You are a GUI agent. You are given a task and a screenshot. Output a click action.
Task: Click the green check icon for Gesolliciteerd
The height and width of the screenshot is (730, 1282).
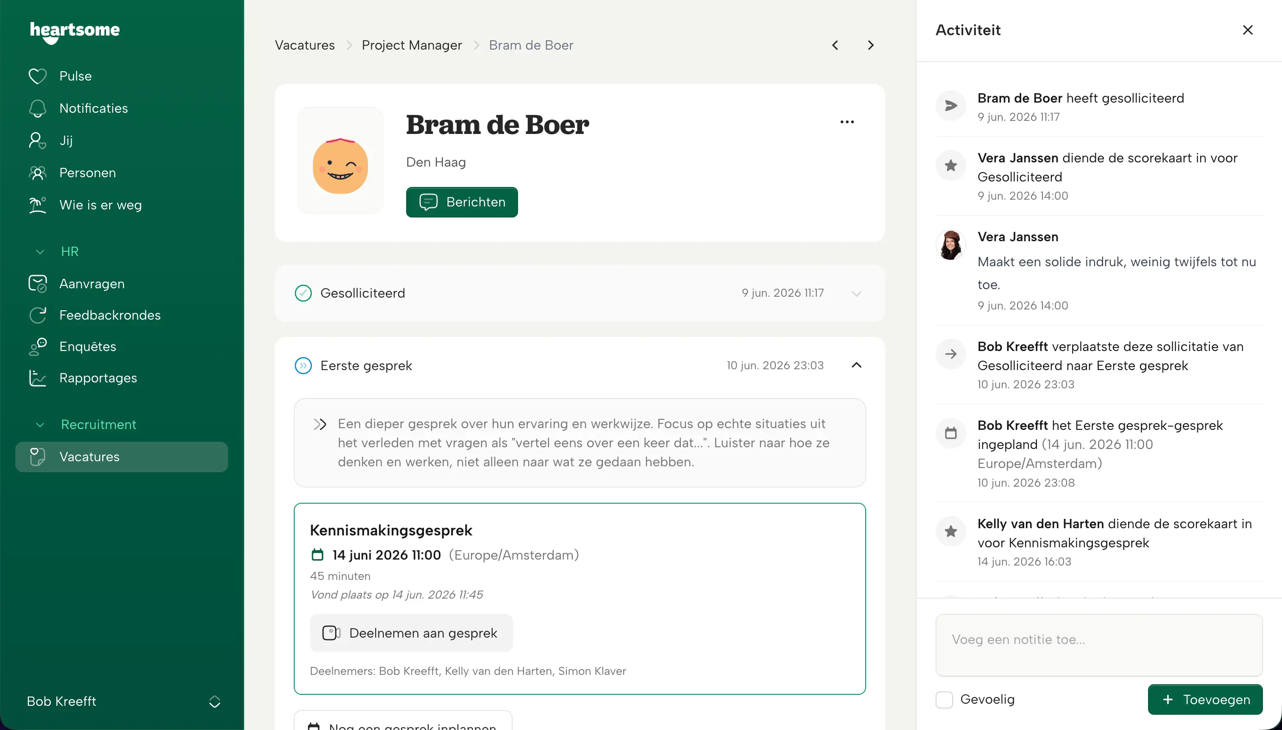point(303,293)
